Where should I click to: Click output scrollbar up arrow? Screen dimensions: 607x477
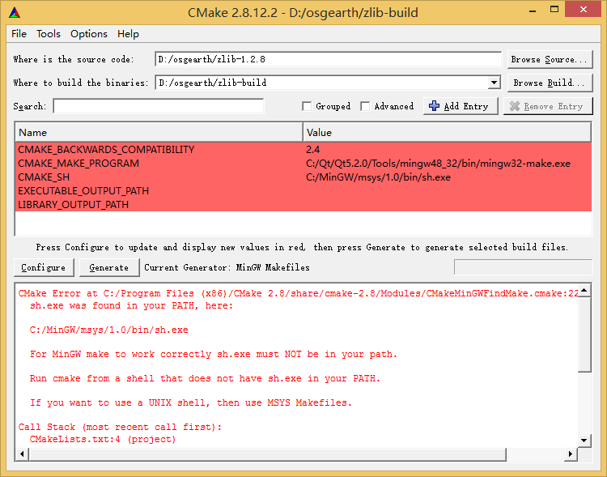(x=584, y=290)
